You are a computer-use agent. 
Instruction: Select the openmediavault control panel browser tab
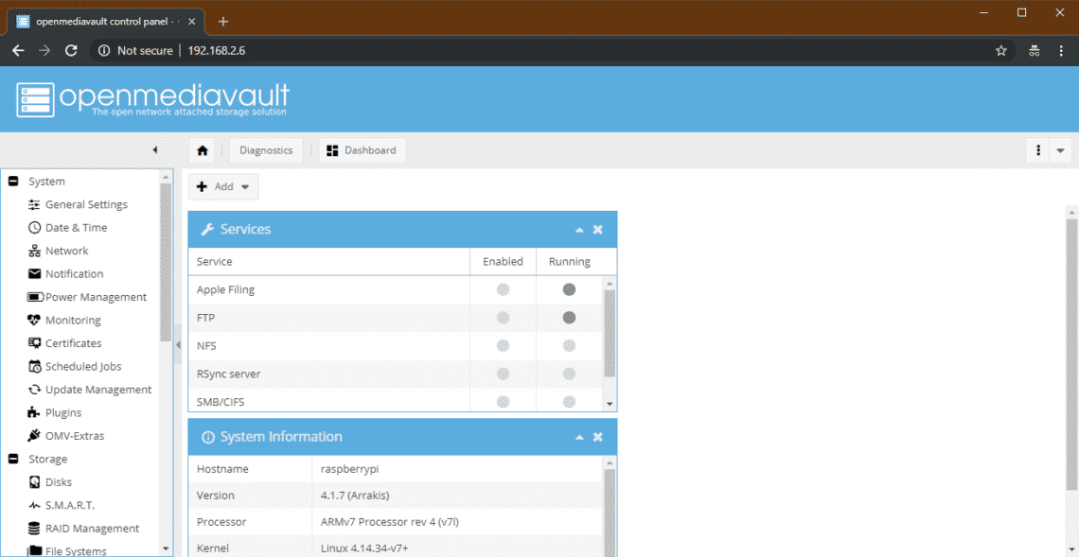pyautogui.click(x=107, y=22)
